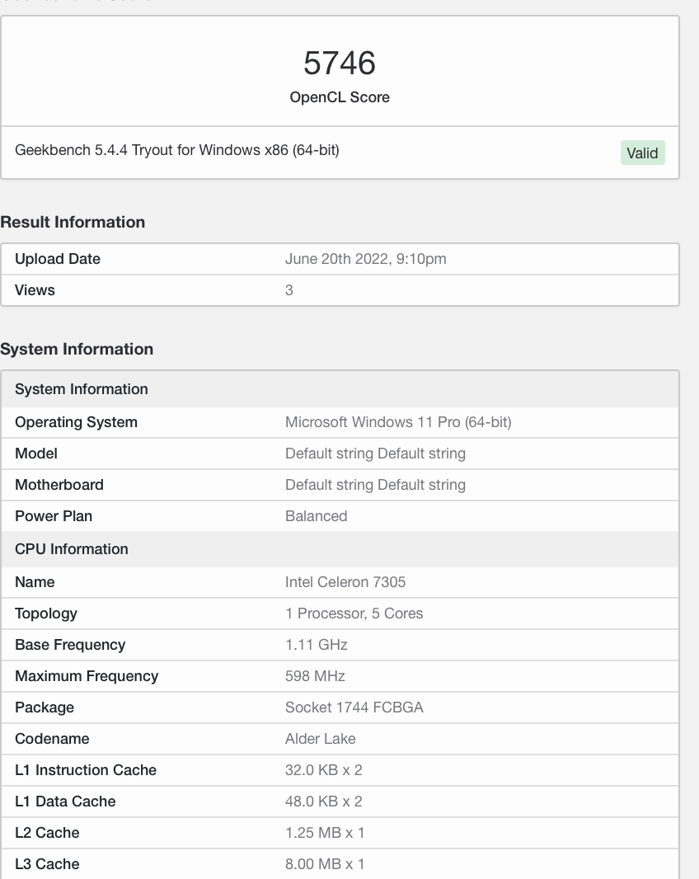The height and width of the screenshot is (879, 699).
Task: Click the L3 Cache 8.00 MB value
Action: coord(325,864)
